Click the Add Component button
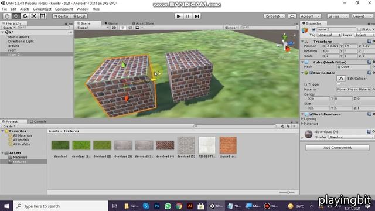 click(337, 148)
